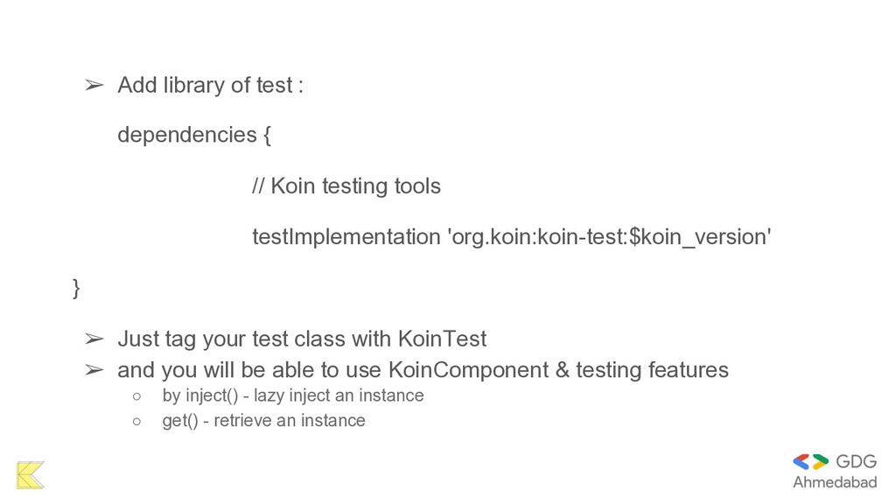Click the closing curly brace
The width and height of the screenshot is (896, 504).
(77, 288)
